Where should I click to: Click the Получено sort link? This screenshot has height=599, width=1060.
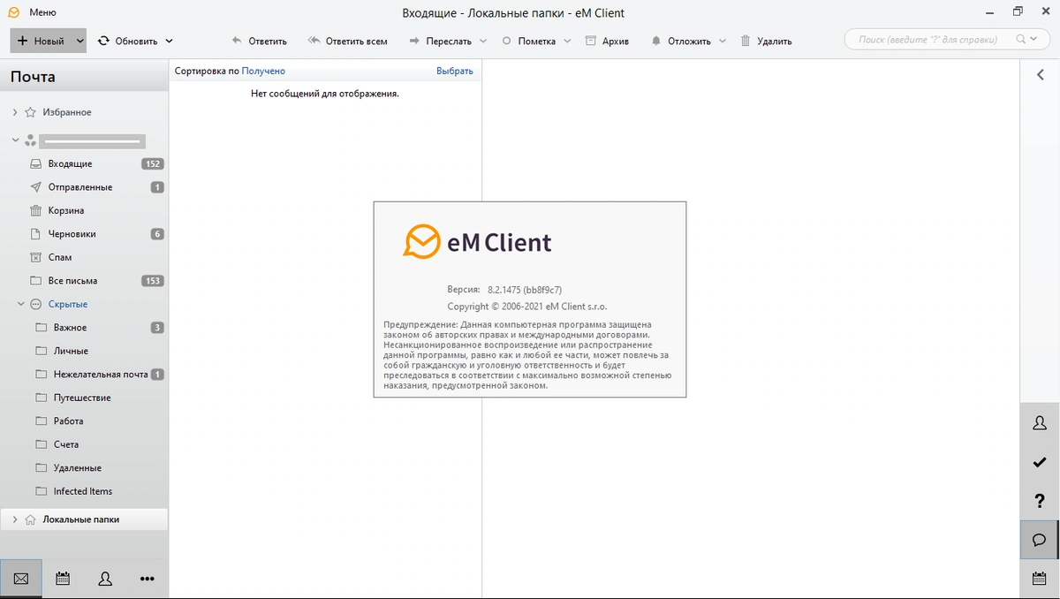coord(263,71)
